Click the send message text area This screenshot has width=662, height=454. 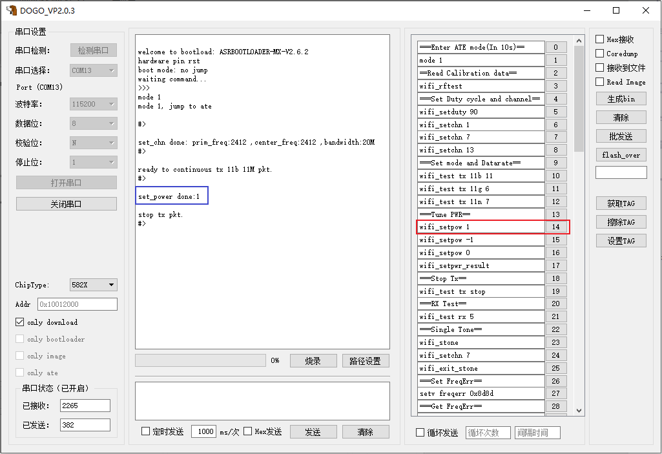click(x=262, y=401)
